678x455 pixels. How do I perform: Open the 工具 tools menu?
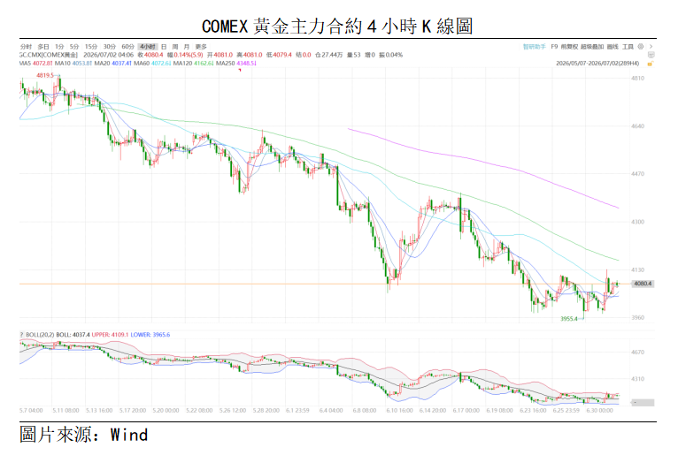click(x=628, y=46)
